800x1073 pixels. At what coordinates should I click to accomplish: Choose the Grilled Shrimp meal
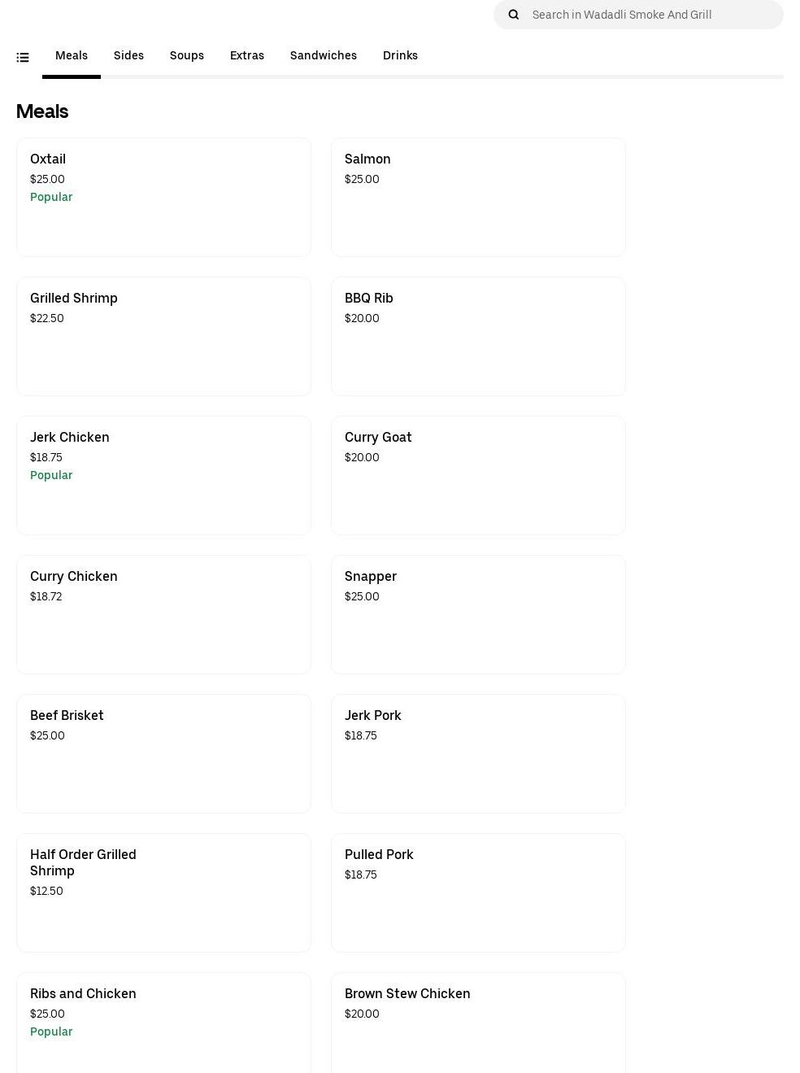coord(163,336)
